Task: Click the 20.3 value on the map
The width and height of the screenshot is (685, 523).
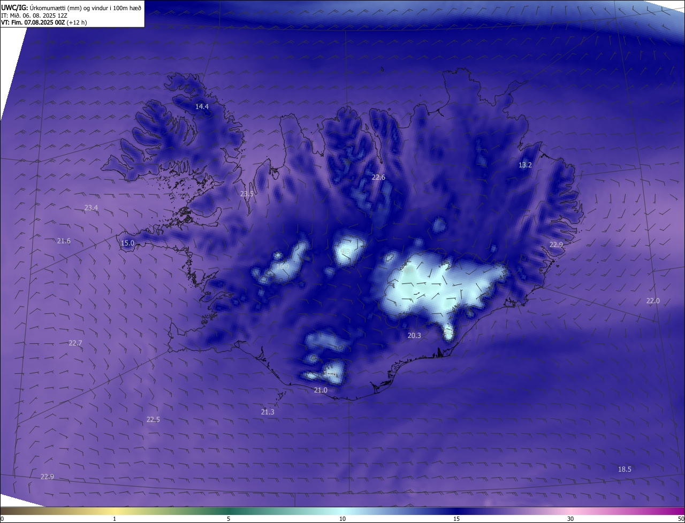Action: pyautogui.click(x=414, y=335)
